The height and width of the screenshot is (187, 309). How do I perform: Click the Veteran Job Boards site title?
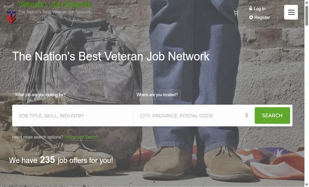(55, 4)
